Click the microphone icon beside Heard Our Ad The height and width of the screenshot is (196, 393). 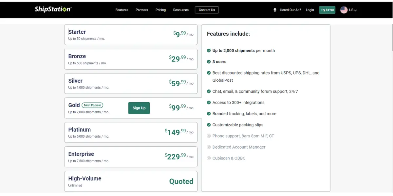[275, 10]
